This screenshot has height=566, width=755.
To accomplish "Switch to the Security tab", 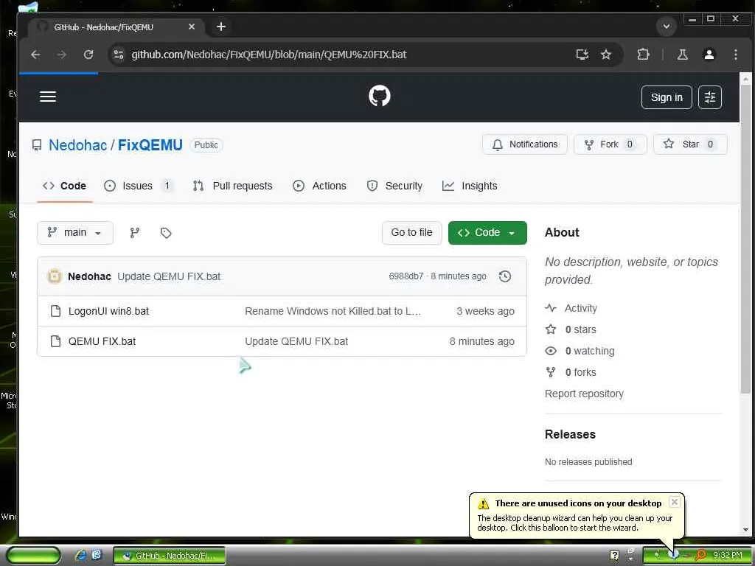I will point(394,186).
